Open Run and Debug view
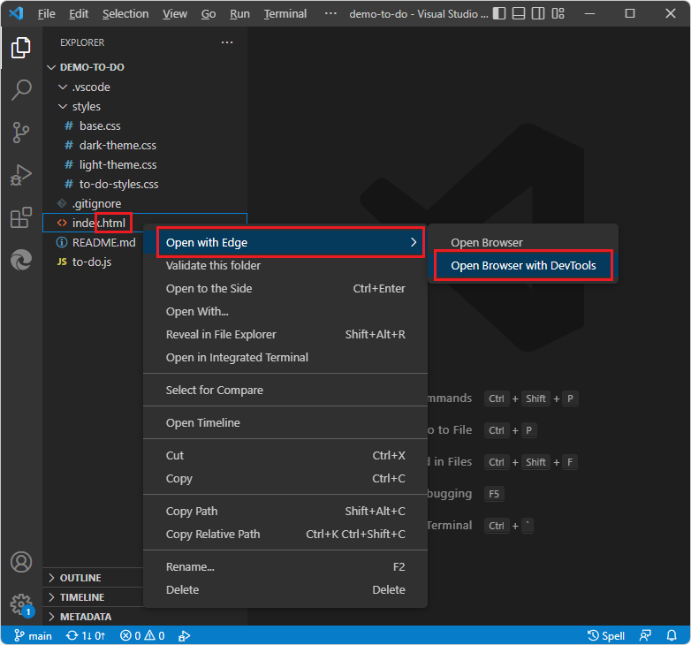691x645 pixels. (20, 174)
